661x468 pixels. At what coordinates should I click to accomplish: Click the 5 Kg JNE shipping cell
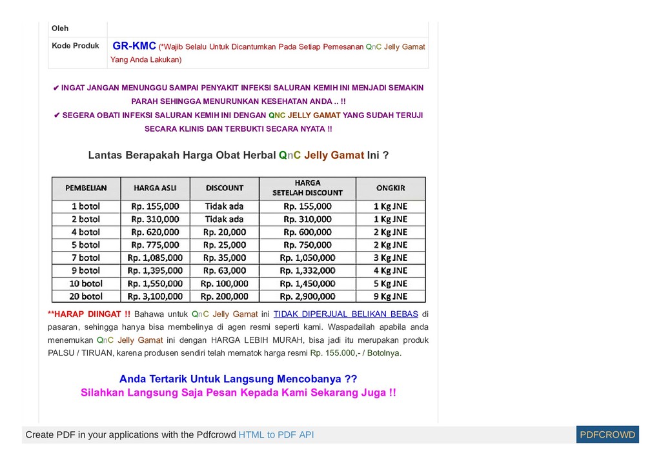pyautogui.click(x=391, y=284)
